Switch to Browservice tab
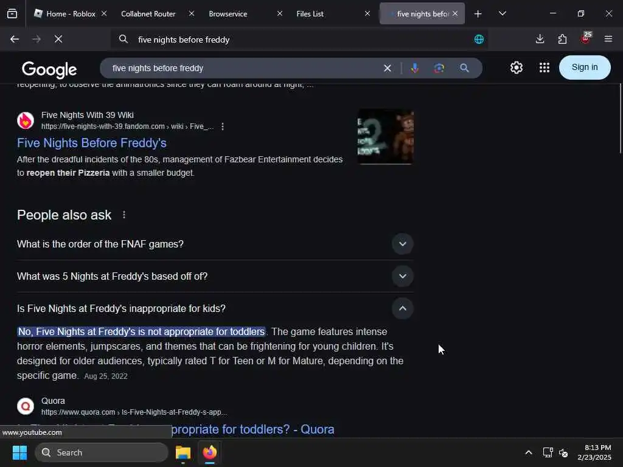The image size is (623, 467). click(x=228, y=14)
